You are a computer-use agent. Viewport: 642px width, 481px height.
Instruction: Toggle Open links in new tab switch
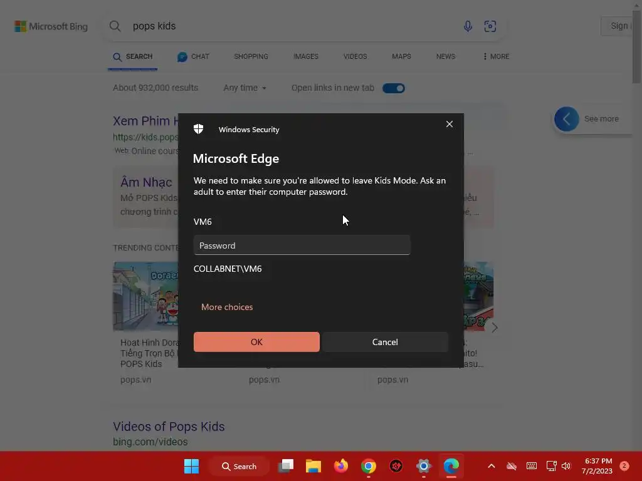pos(394,88)
